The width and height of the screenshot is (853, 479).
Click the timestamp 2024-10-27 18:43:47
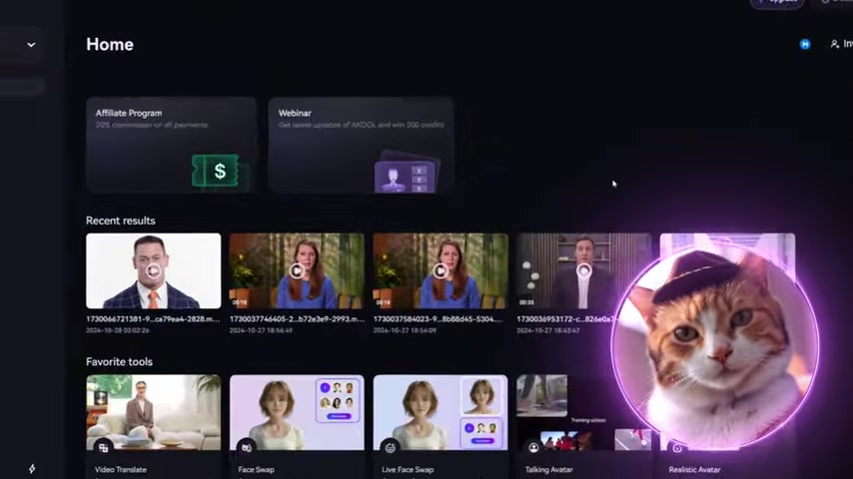[548, 330]
